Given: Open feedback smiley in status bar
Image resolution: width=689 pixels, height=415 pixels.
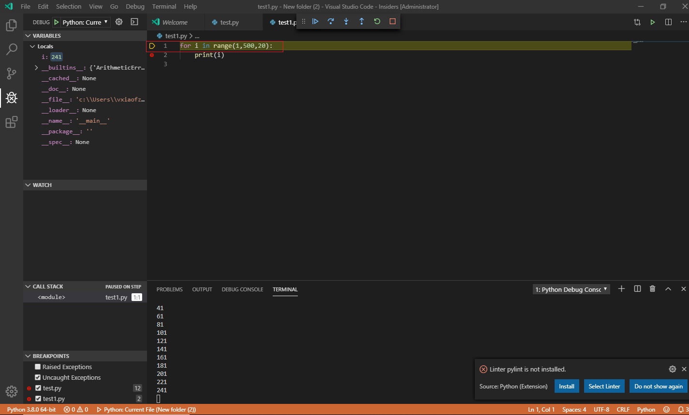Looking at the screenshot, I should click(666, 410).
